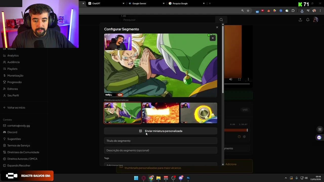
Task: Switch to the ChatGPT browser tab
Action: 106,4
